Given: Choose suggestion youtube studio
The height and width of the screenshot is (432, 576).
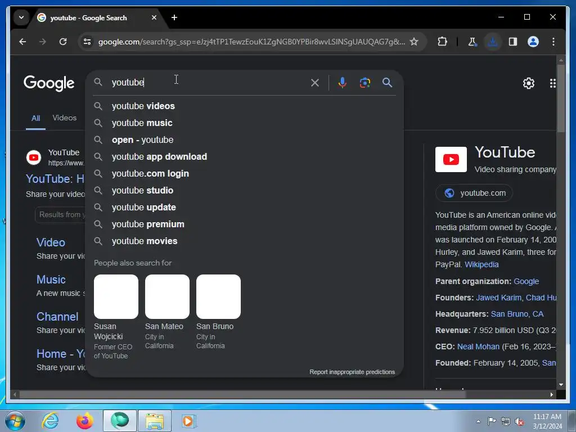Looking at the screenshot, I should tap(244, 191).
